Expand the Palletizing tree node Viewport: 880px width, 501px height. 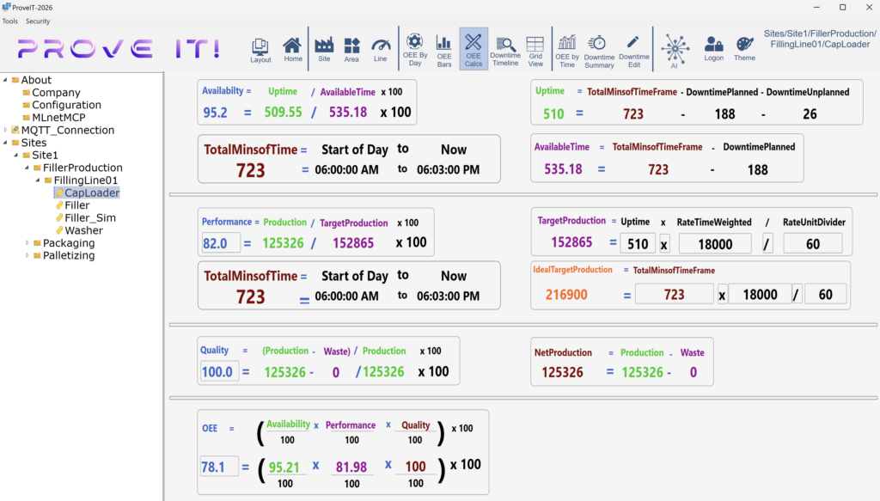(27, 255)
